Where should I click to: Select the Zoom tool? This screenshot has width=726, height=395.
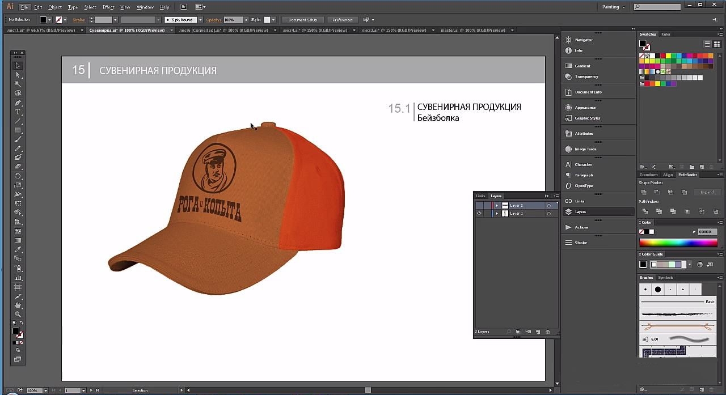point(18,314)
